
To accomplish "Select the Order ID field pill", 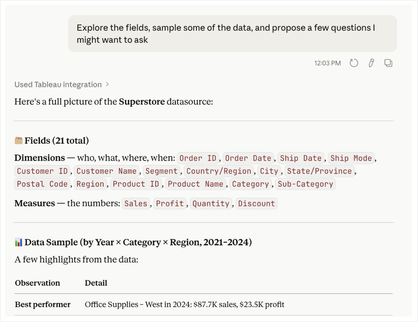I will [198, 158].
